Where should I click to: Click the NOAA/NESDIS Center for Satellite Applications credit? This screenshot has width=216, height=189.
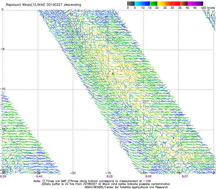coord(126,187)
